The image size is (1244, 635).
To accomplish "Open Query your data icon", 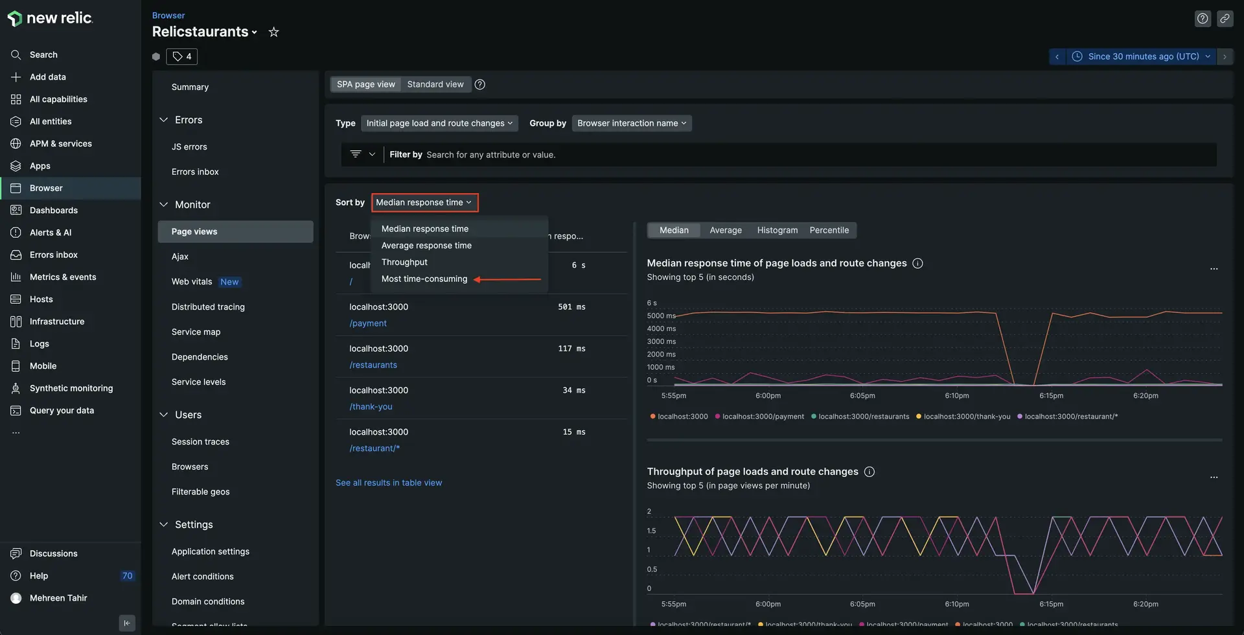I will [16, 410].
